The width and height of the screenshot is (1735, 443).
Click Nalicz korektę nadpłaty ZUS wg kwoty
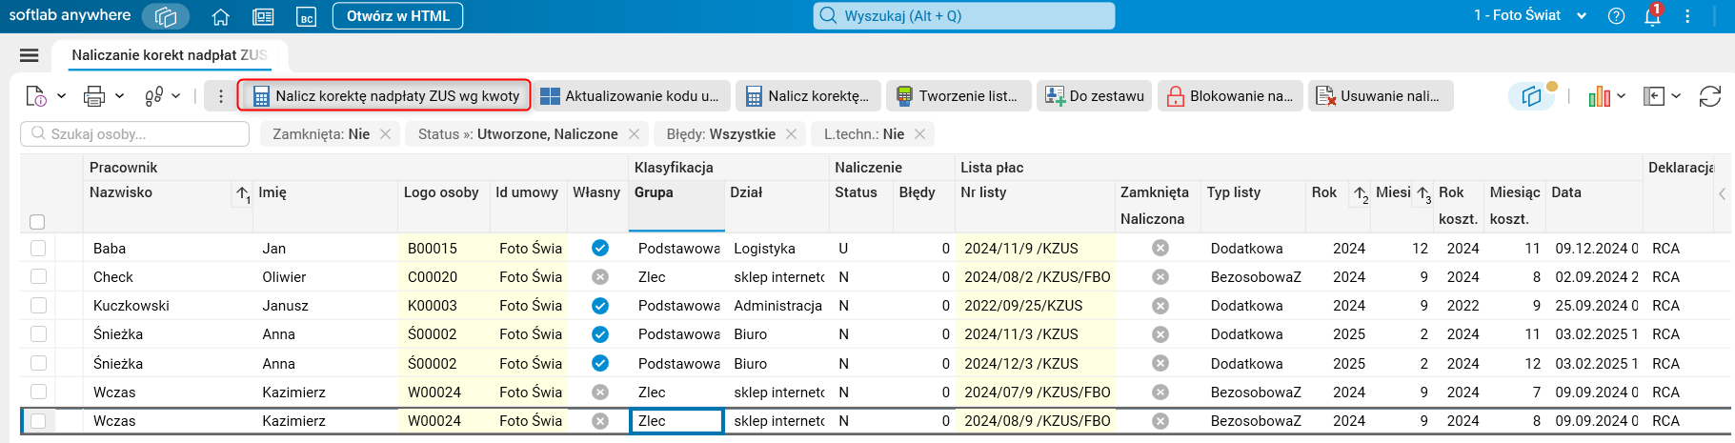tap(384, 96)
